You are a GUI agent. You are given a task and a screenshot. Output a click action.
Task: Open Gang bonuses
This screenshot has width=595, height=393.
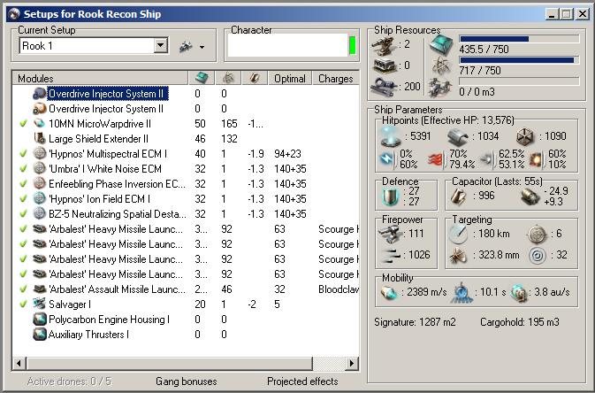tap(185, 381)
